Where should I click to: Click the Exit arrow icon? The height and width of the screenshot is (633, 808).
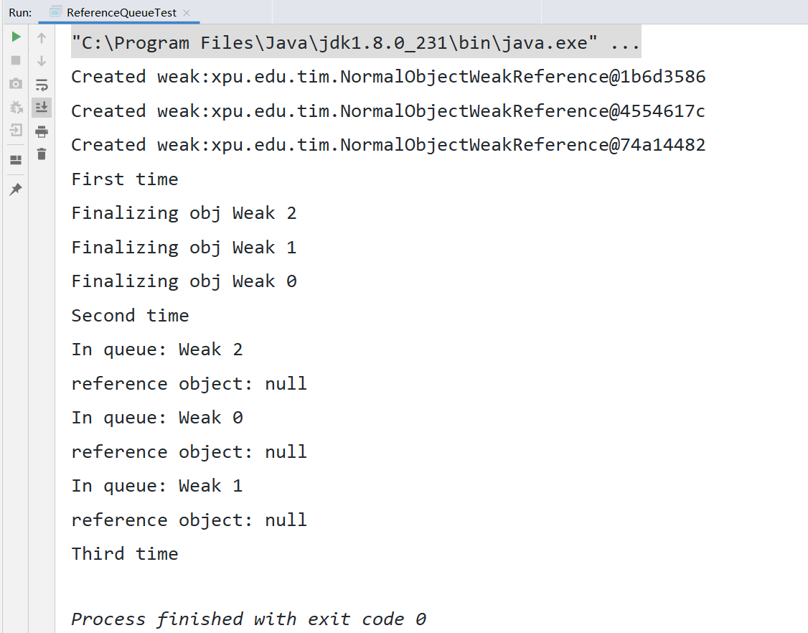click(x=16, y=131)
